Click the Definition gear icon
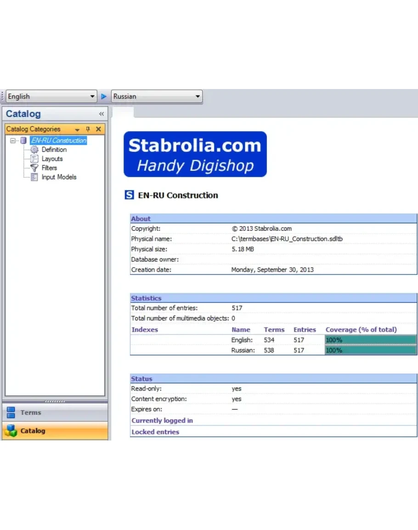Screen dimensions: 418x530 click(x=34, y=150)
